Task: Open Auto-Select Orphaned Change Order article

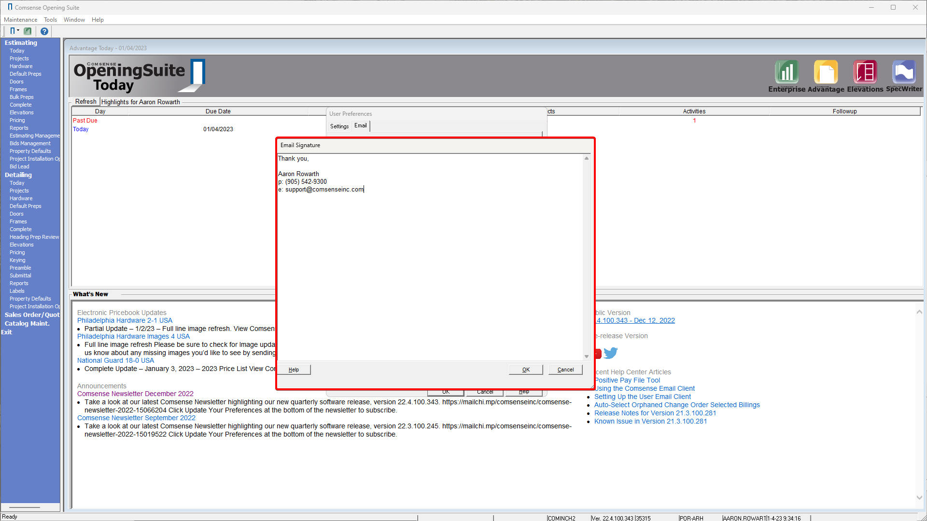Action: (677, 405)
